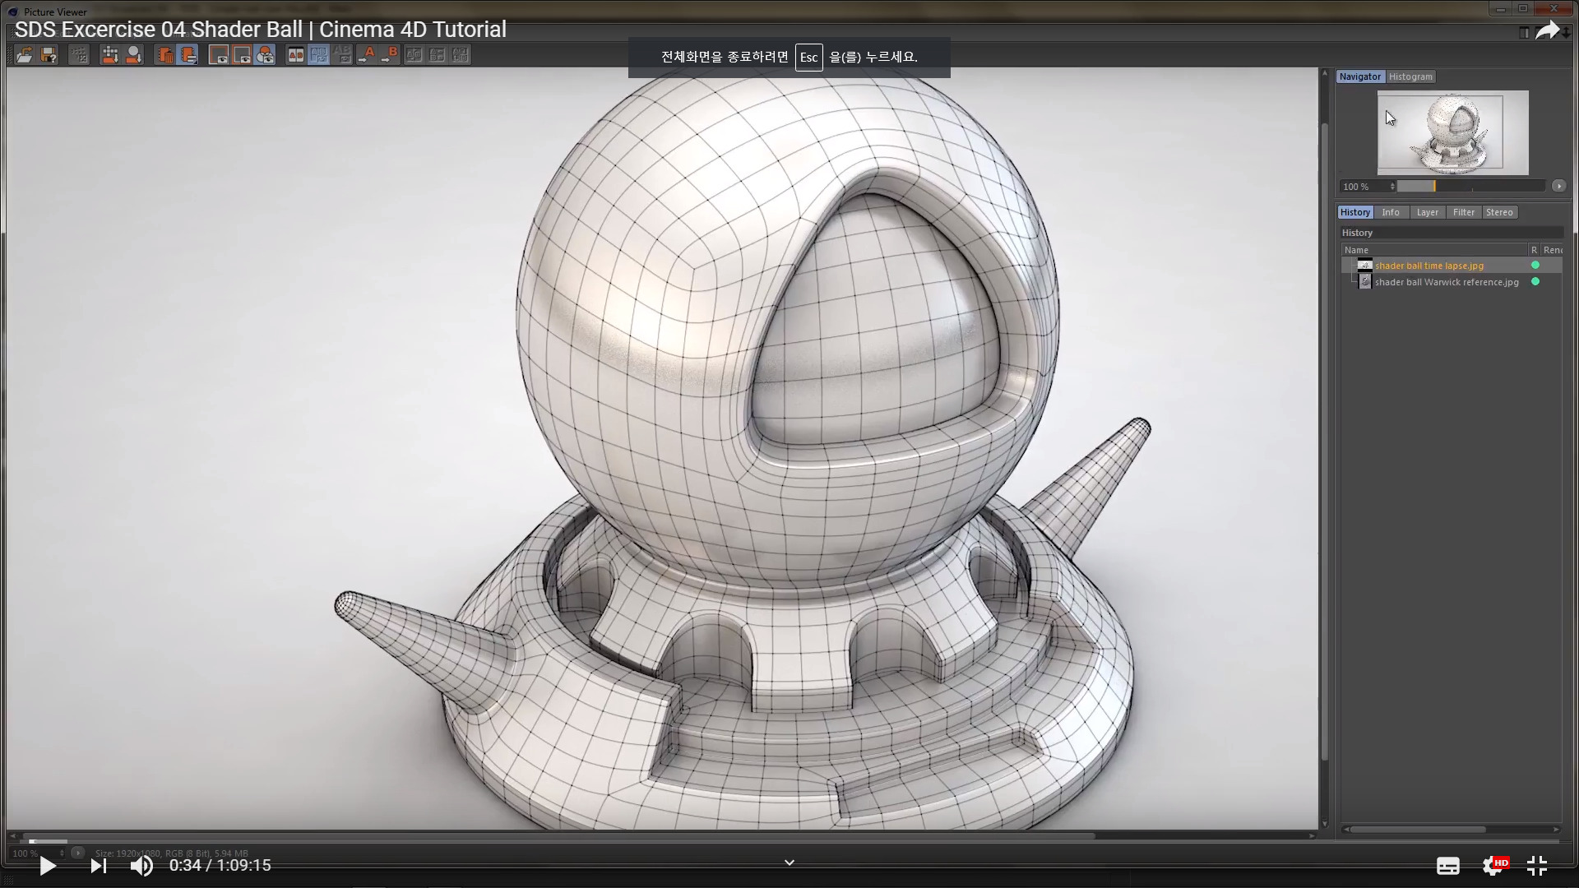
Task: Switch to the Navigator tab
Action: click(1360, 76)
